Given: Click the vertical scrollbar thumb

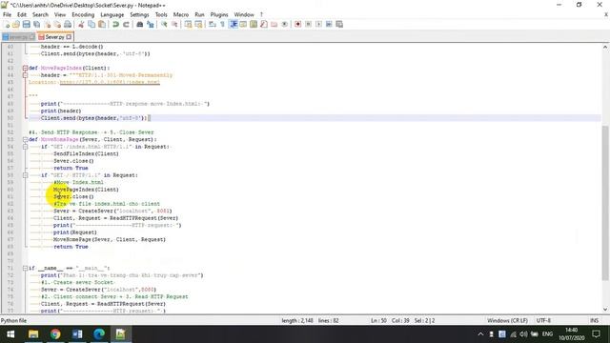Looking at the screenshot, I should point(605,202).
